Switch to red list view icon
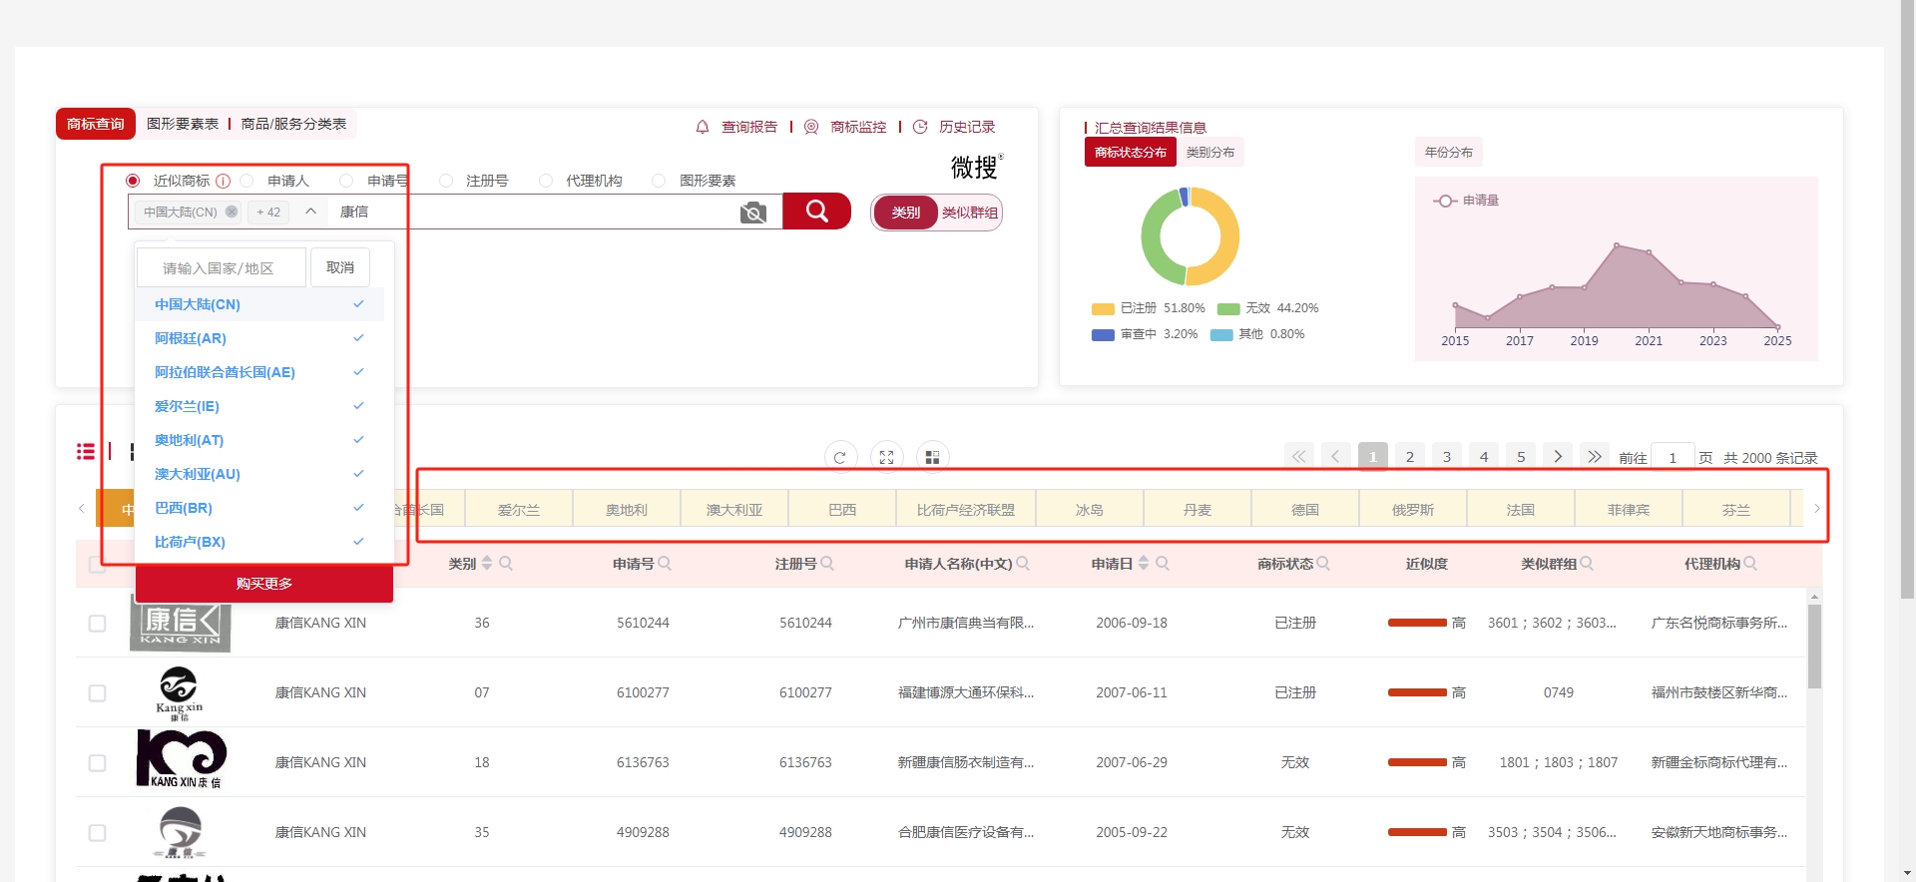 click(86, 452)
